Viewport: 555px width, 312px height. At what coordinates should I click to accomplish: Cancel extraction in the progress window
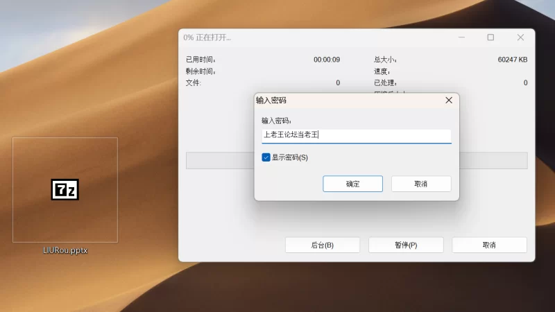point(489,245)
